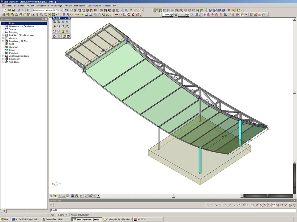Click the Undo arrow icon
Screen dimensions: 297x222
(x=19, y=10)
